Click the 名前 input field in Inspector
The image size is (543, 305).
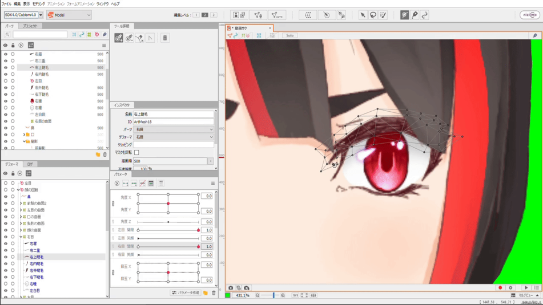click(174, 114)
